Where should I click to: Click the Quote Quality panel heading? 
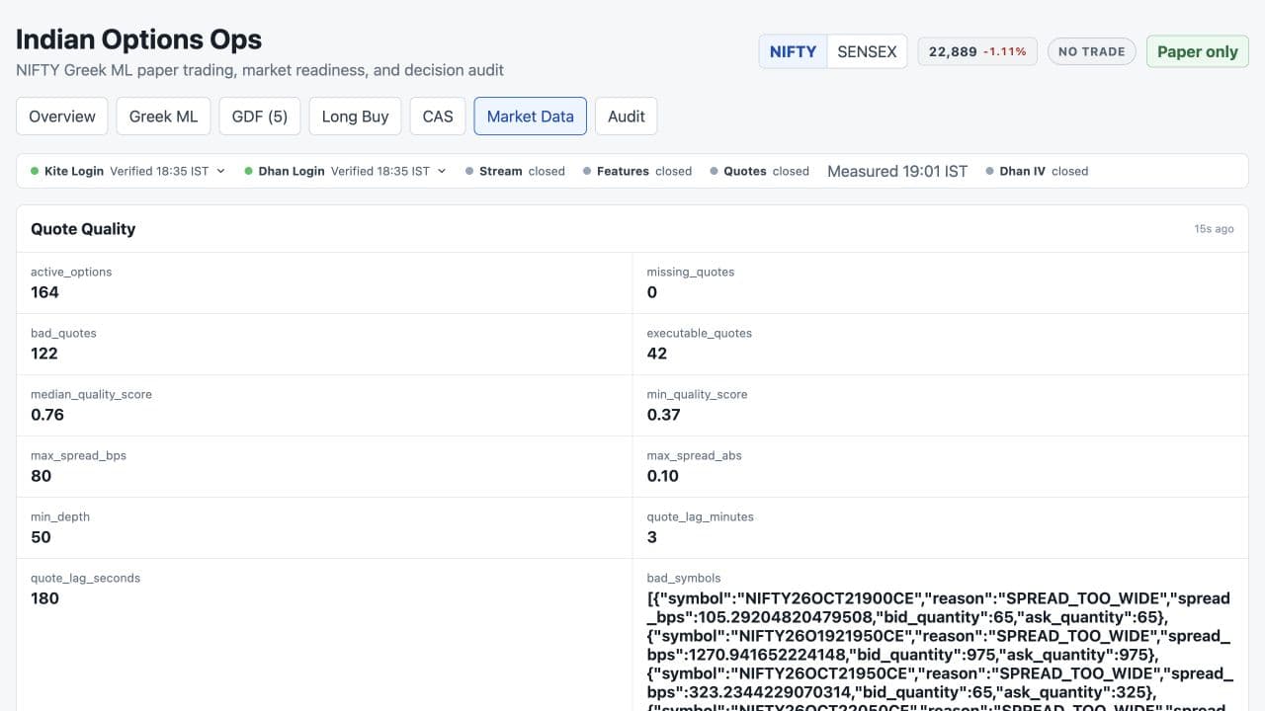(x=83, y=228)
